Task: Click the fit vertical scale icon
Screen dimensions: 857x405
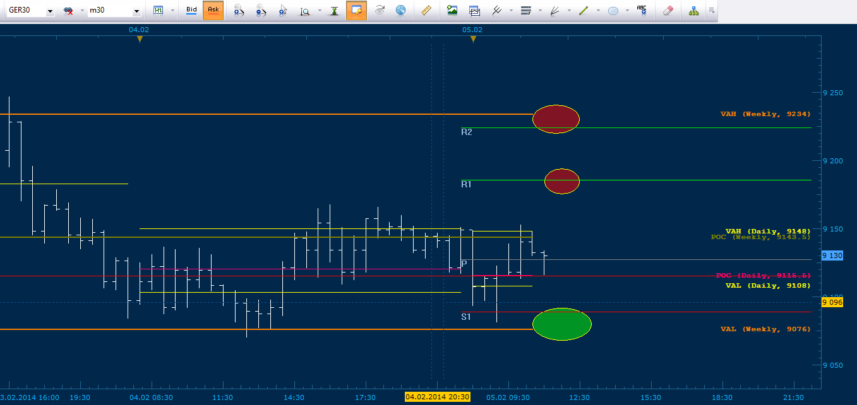Action: (335, 11)
